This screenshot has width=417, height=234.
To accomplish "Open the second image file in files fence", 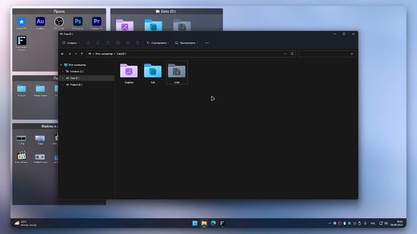I will 40,140.
